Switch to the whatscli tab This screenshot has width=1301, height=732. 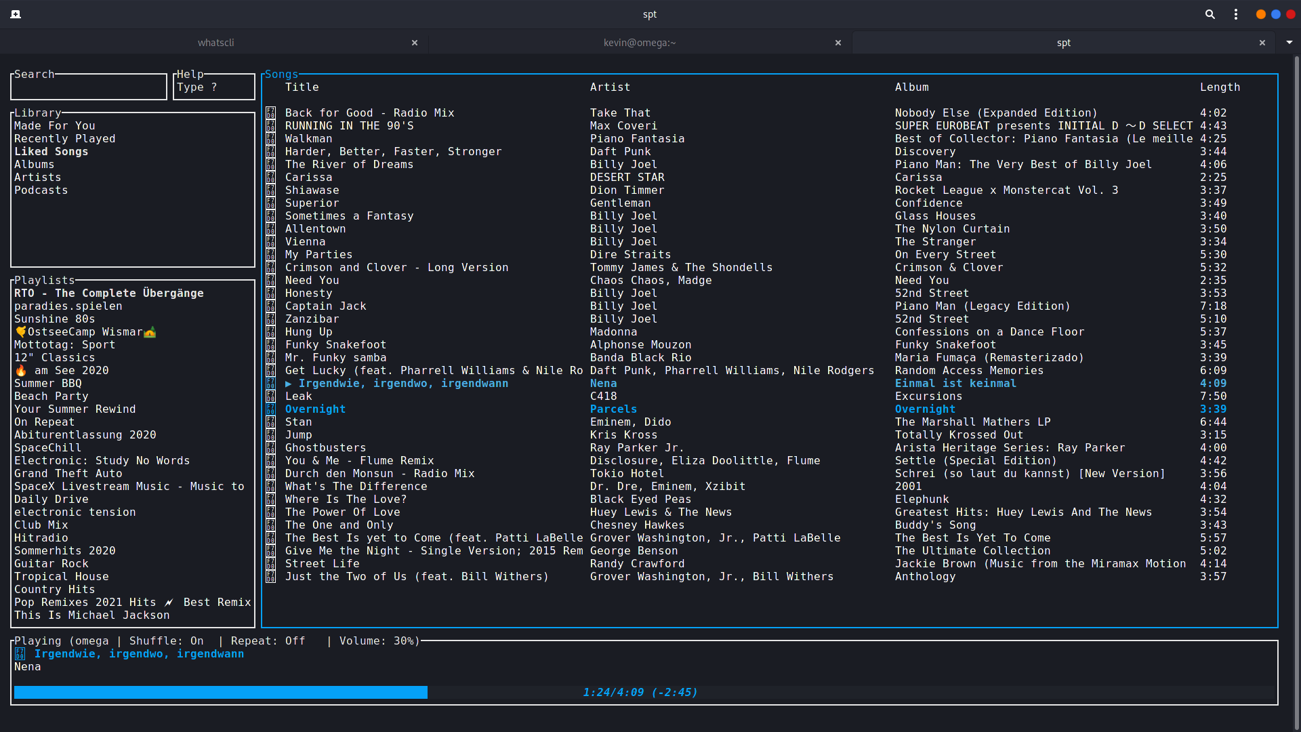(x=215, y=43)
